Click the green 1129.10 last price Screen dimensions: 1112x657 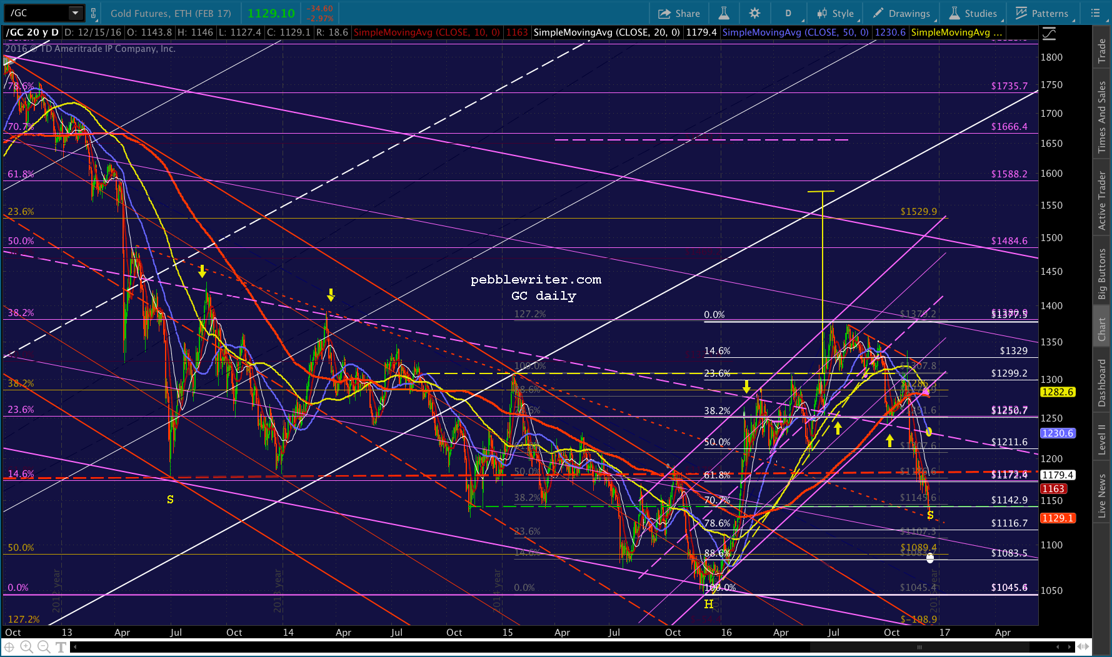[271, 13]
